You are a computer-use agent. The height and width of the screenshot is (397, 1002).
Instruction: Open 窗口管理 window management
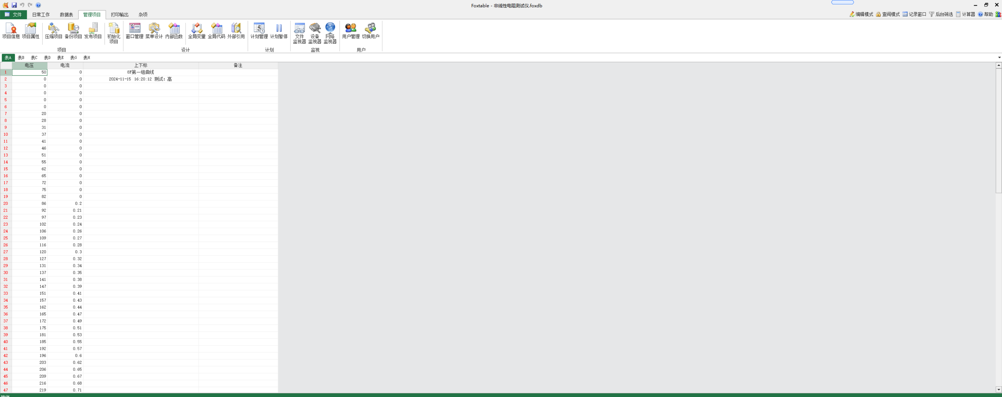tap(134, 31)
